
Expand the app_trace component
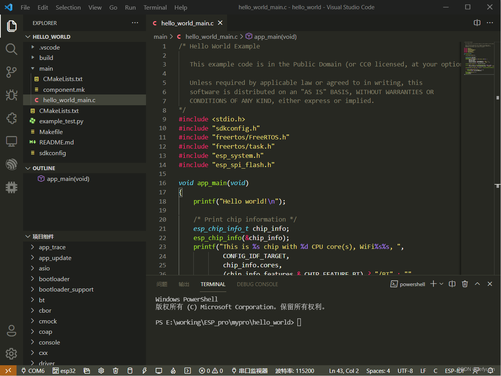[x=85, y=247]
